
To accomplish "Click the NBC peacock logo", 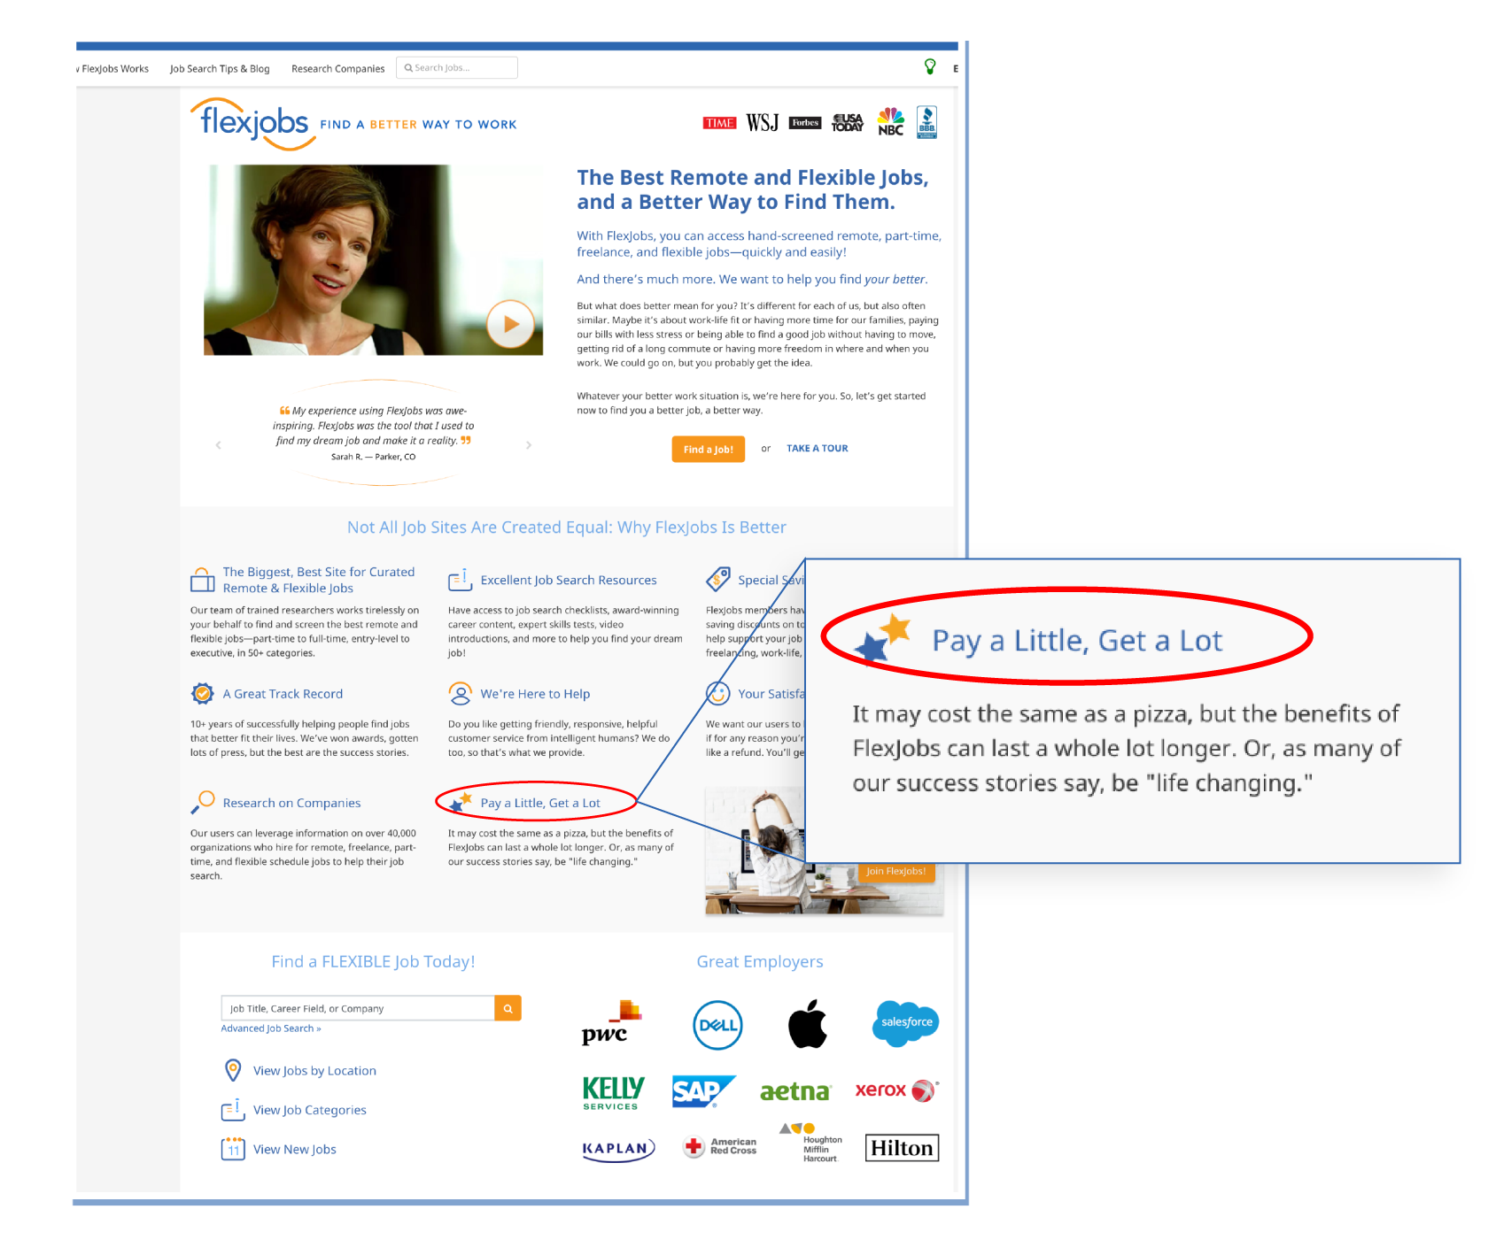I will tap(891, 121).
